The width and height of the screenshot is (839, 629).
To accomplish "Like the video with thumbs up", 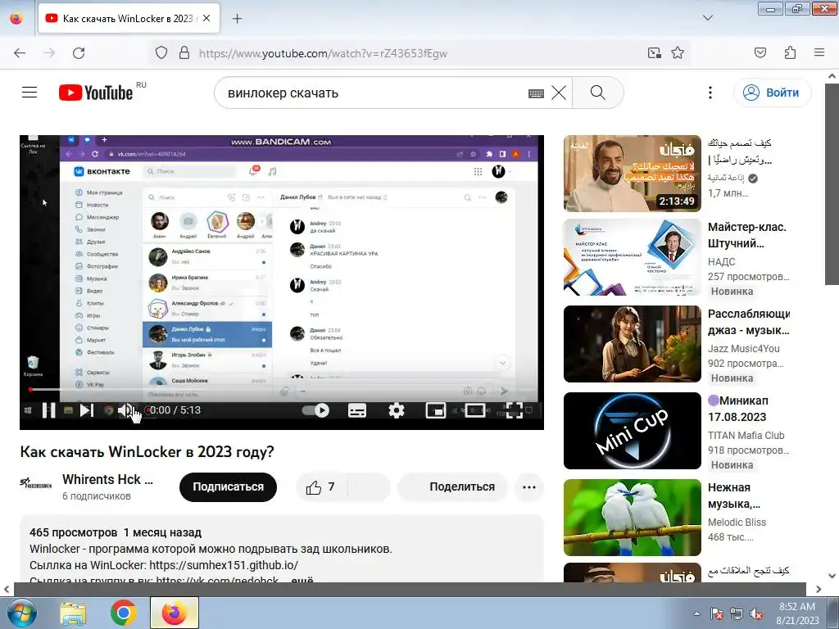I will [x=321, y=486].
